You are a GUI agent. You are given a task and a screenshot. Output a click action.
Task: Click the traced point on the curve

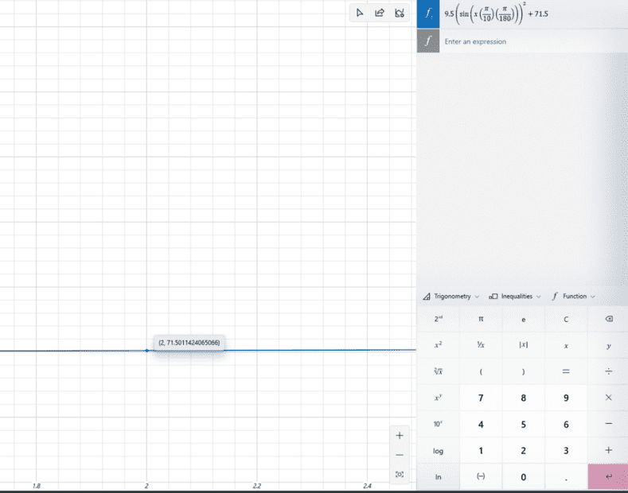146,351
